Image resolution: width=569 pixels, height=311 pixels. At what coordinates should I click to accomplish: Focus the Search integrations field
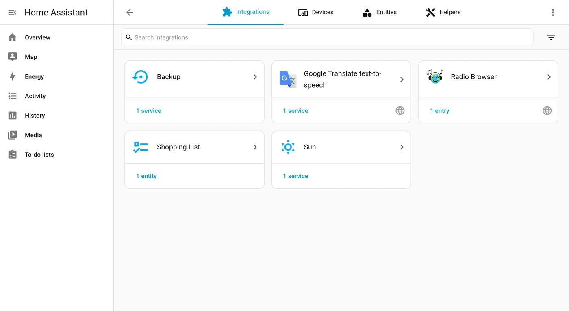point(327,37)
